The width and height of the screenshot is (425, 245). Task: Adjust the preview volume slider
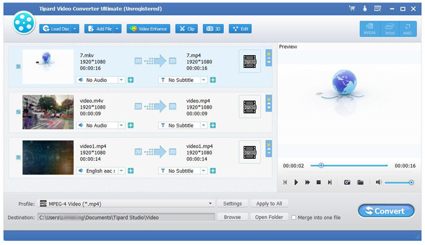[x=399, y=183]
